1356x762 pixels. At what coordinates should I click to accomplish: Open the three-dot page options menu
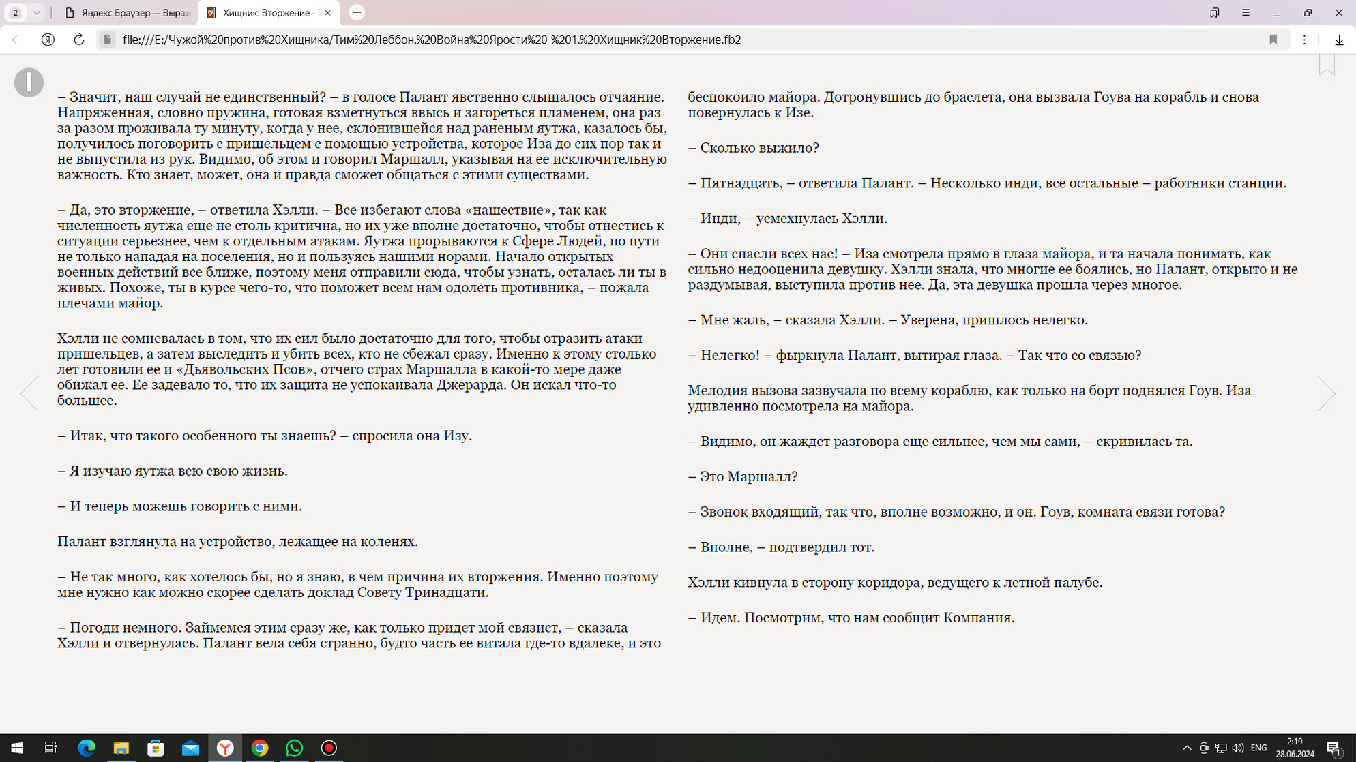click(1304, 40)
